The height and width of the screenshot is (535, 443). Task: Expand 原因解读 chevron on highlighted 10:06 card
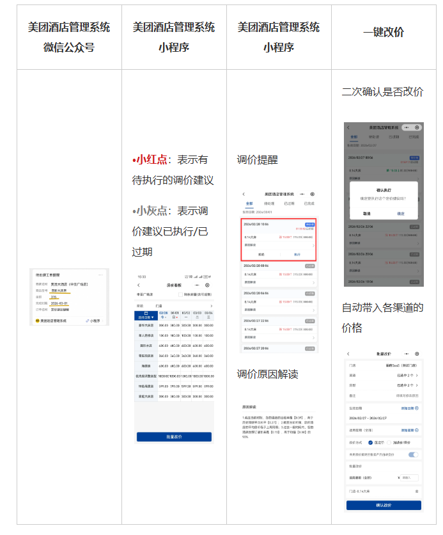313,245
